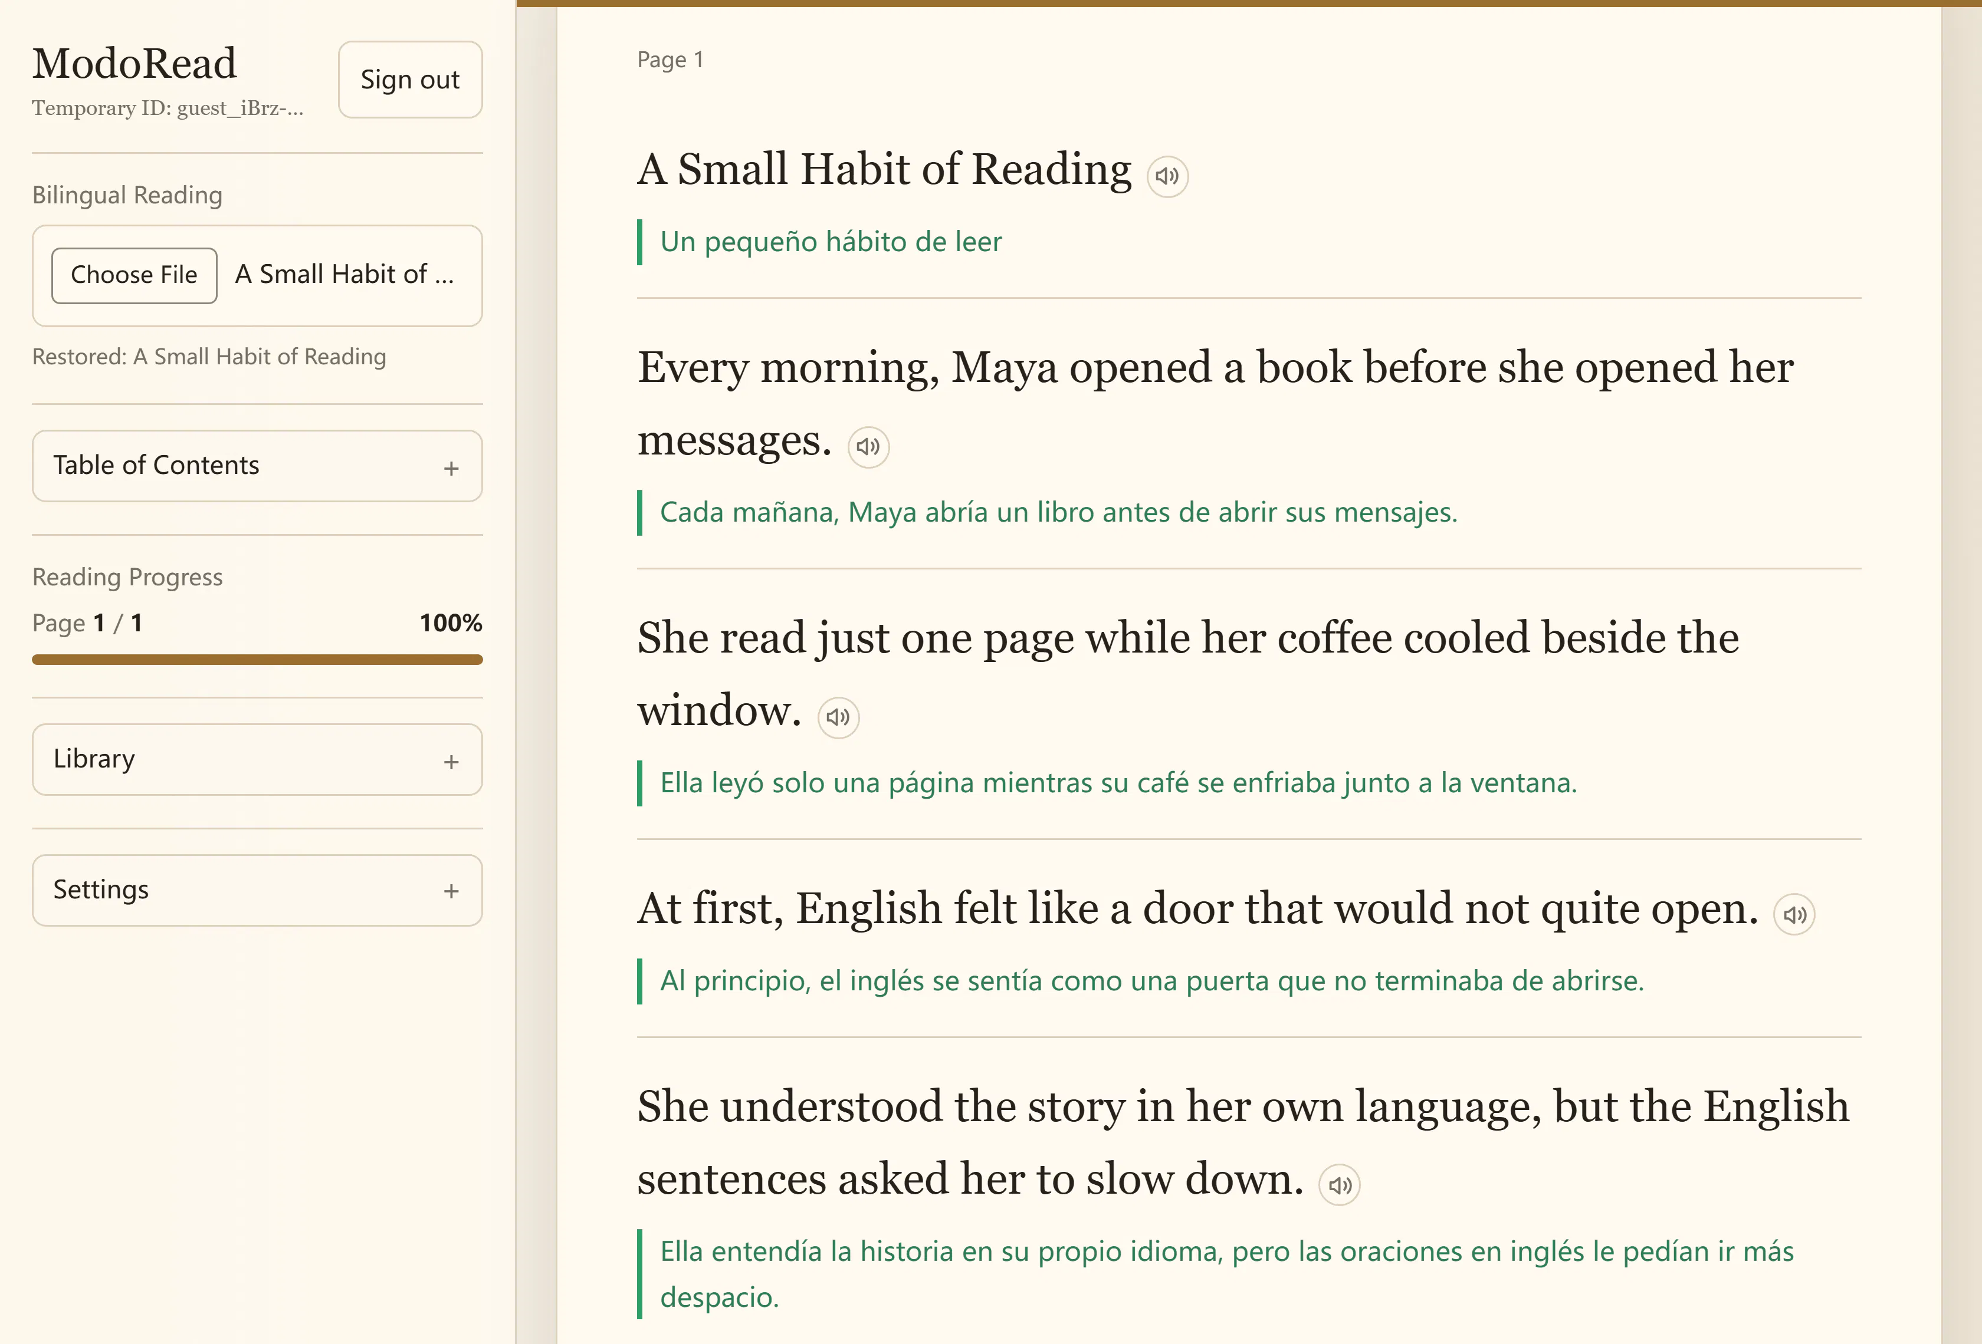
Task: Click the Spanish line starting 'Al principio, el inglés'
Action: tap(1151, 981)
